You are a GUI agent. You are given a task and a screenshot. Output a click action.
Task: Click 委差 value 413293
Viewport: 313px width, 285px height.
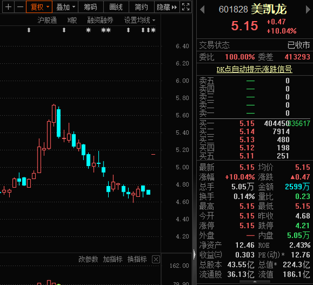coord(297,57)
